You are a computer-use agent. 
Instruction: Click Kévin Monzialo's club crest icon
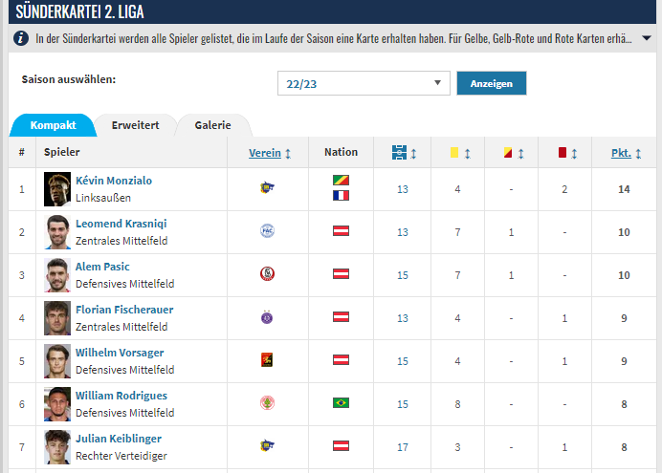(x=267, y=188)
